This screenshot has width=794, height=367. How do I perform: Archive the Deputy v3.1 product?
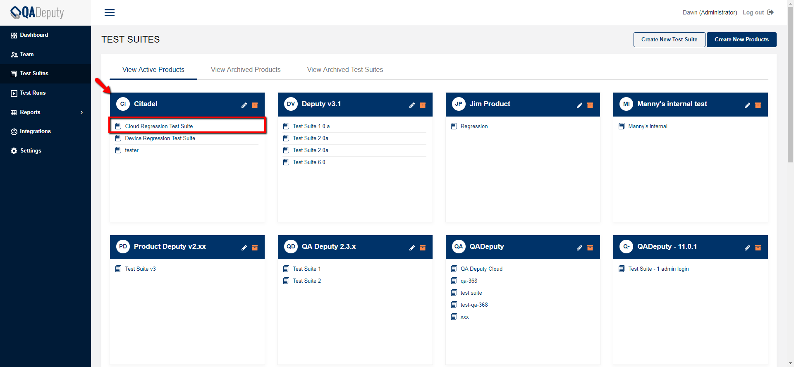423,105
